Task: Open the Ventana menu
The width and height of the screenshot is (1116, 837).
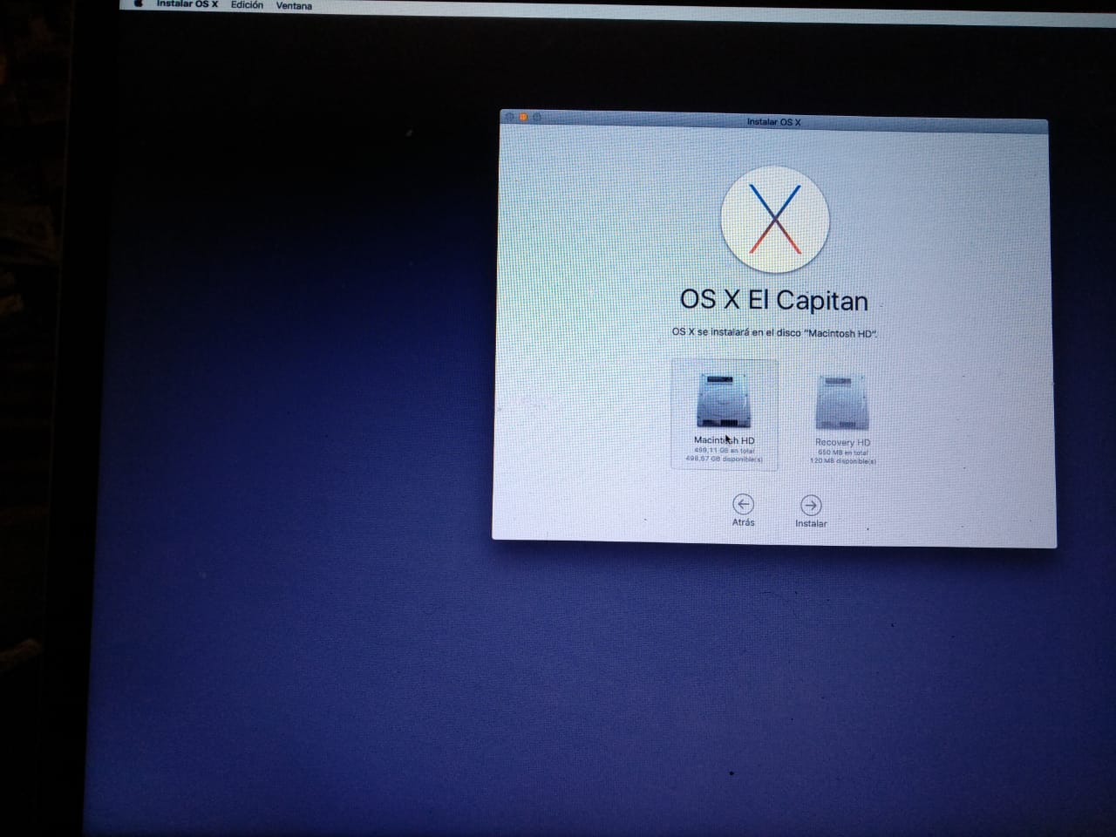Action: pyautogui.click(x=294, y=5)
